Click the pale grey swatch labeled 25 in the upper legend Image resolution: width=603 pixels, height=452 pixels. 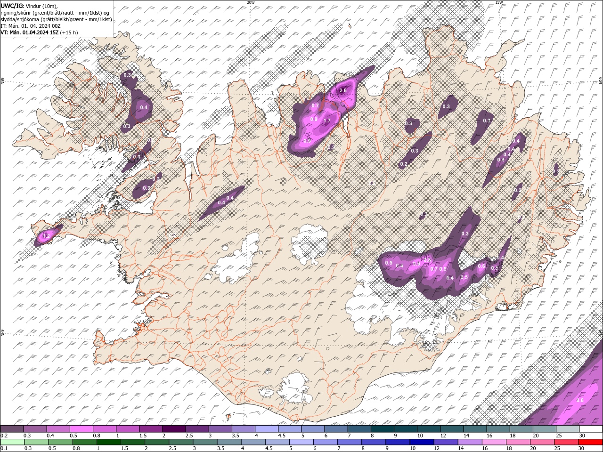point(568,429)
